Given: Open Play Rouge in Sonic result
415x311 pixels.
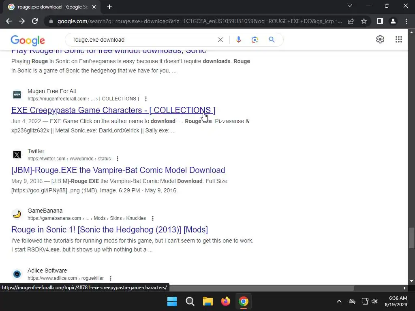Looking at the screenshot, I should click(x=109, y=51).
